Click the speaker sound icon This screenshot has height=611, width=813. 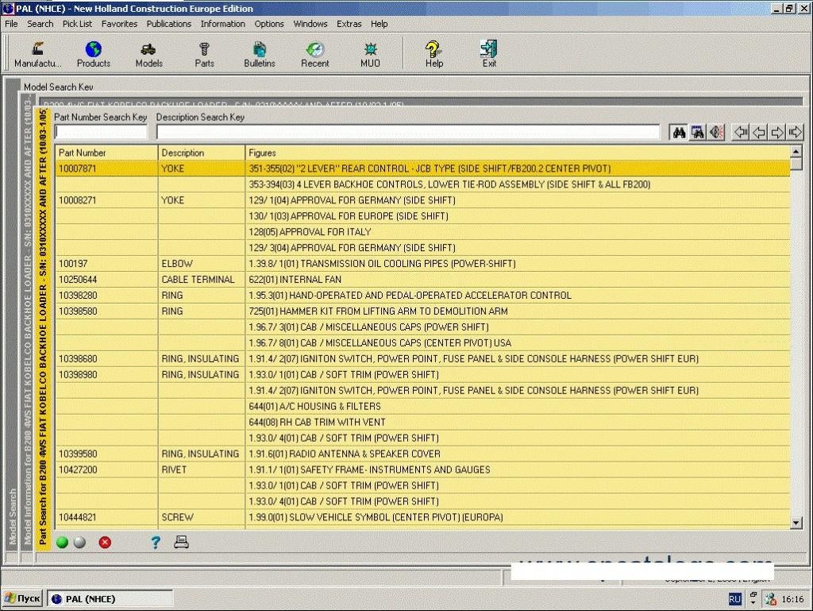(x=716, y=133)
